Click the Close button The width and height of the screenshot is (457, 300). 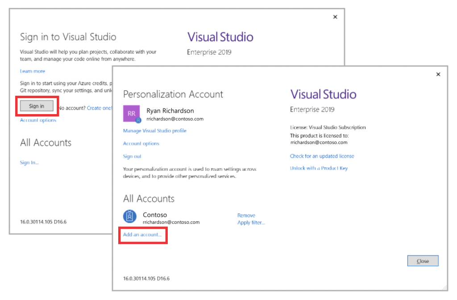click(423, 261)
